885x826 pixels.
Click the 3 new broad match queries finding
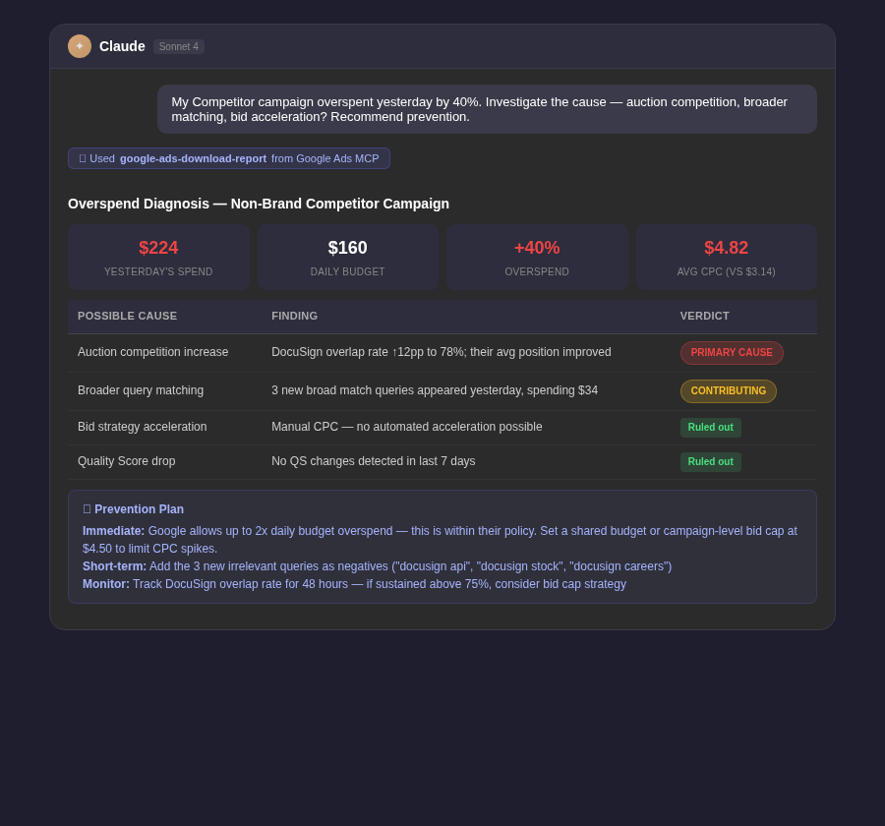point(434,390)
